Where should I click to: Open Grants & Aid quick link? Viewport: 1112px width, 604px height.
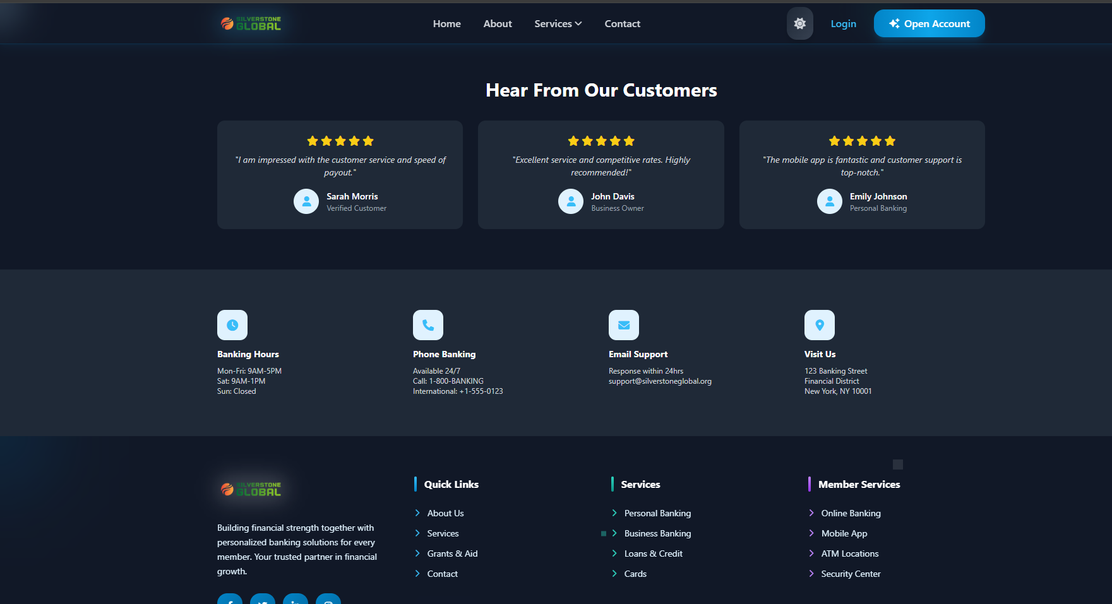(452, 554)
